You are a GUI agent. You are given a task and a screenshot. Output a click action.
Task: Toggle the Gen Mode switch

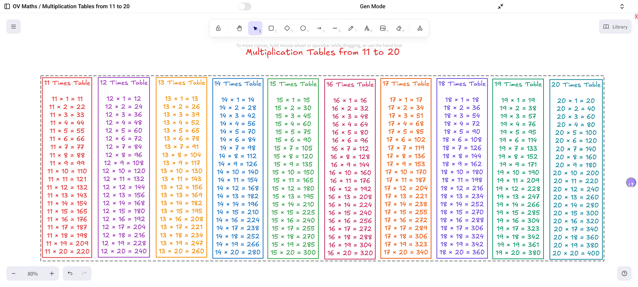[x=245, y=6]
